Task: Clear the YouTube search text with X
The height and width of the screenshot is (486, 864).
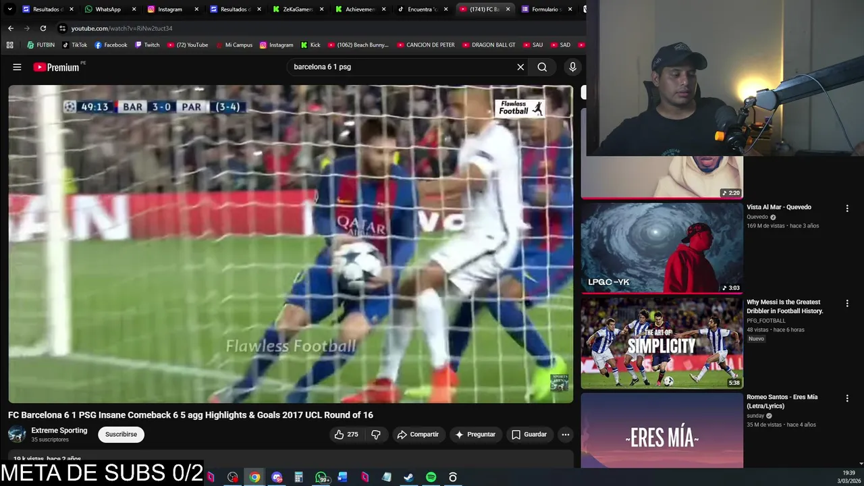Action: click(x=520, y=67)
